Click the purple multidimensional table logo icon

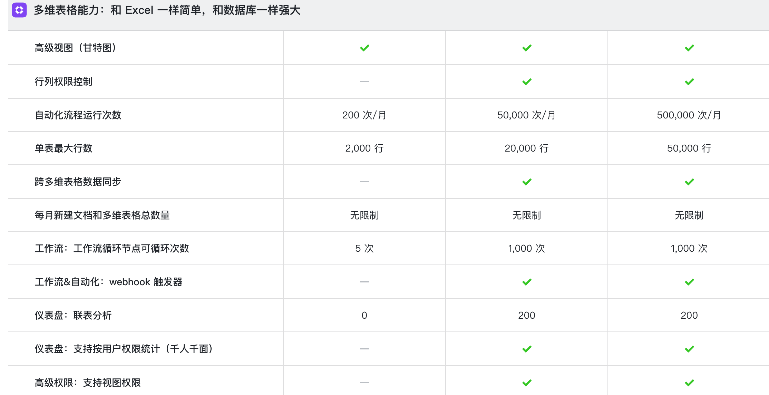click(19, 10)
